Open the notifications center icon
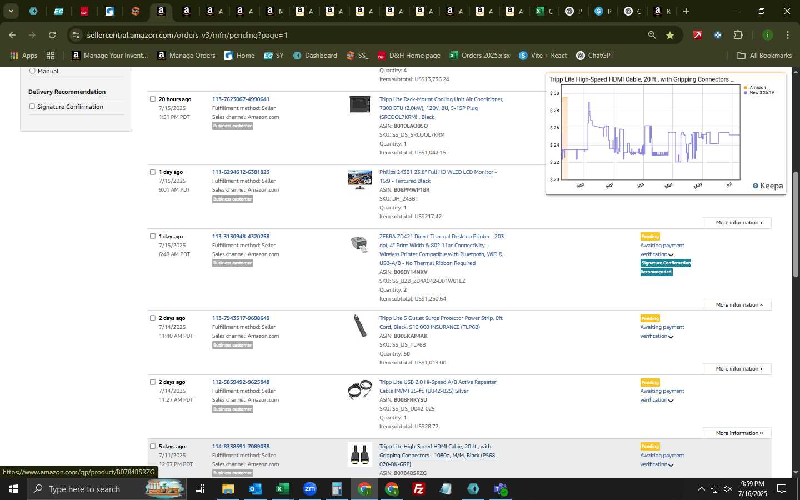 pyautogui.click(x=782, y=489)
